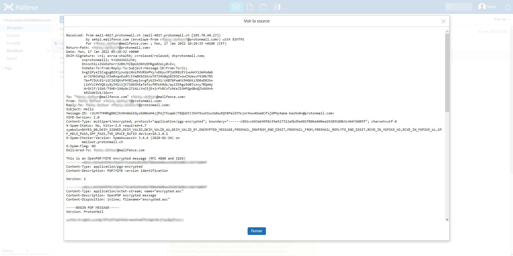This screenshot has width=513, height=256.
Task: Open the Mail envelope icon in top bar
Action: [236, 7]
